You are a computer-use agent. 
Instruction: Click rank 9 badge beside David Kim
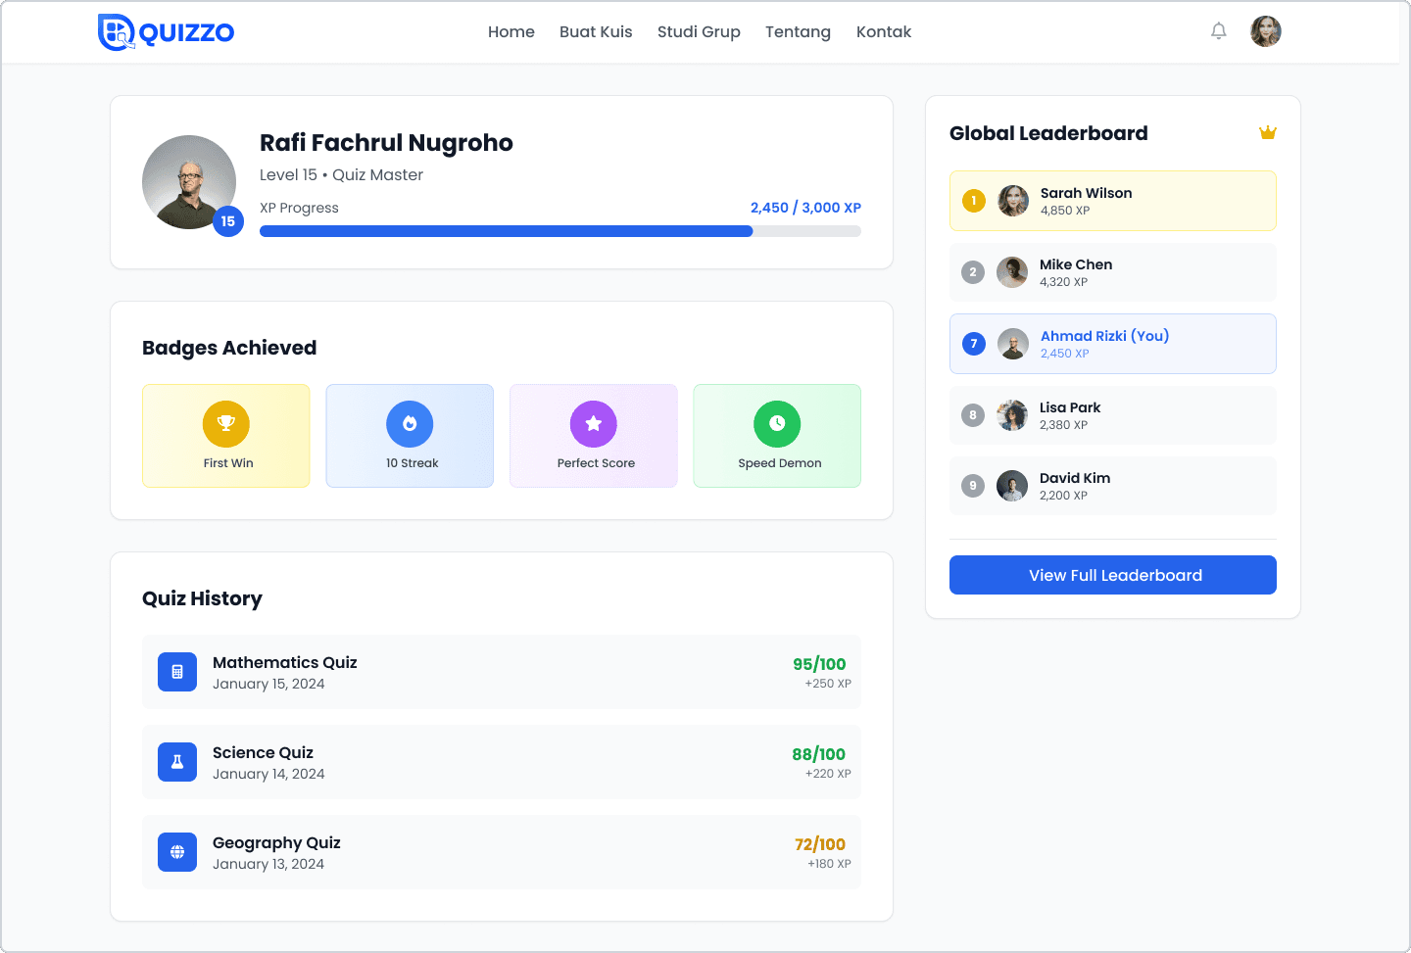[973, 486]
